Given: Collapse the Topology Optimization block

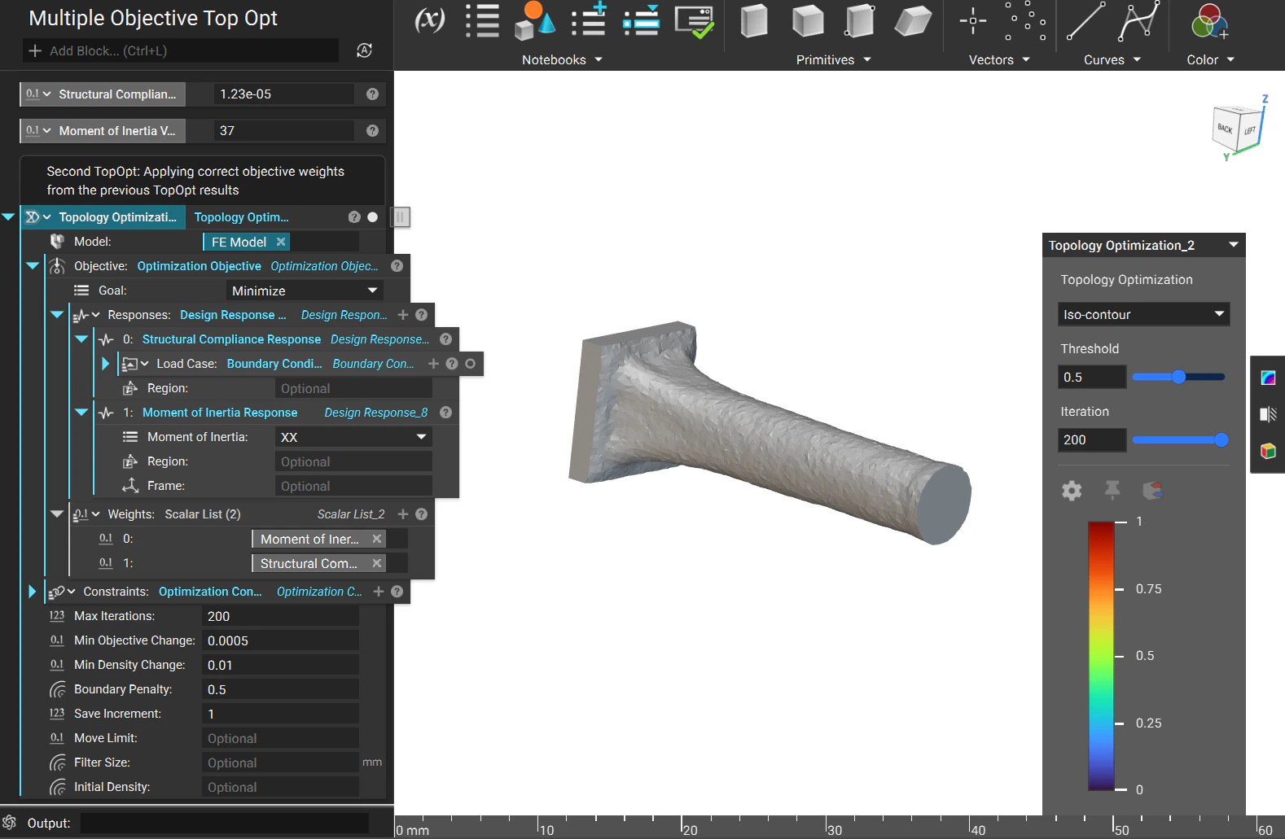Looking at the screenshot, I should pyautogui.click(x=8, y=217).
